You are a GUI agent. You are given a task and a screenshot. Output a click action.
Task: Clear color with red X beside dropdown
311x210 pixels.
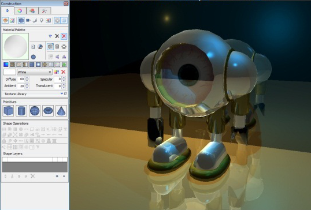[63, 72]
